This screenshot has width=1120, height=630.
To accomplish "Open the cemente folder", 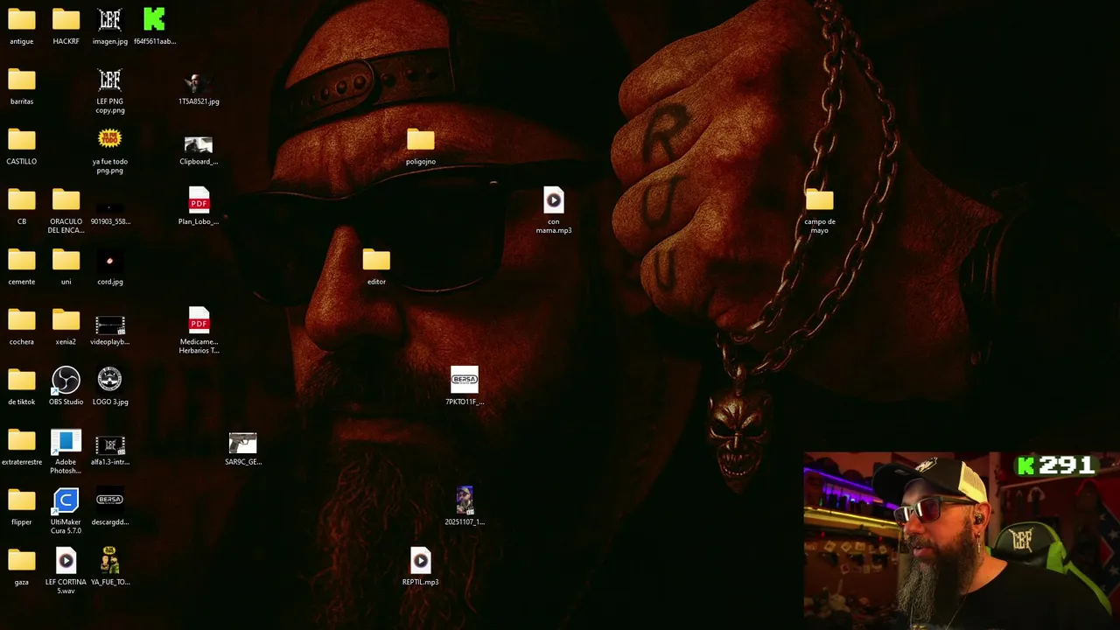I will pos(22,261).
